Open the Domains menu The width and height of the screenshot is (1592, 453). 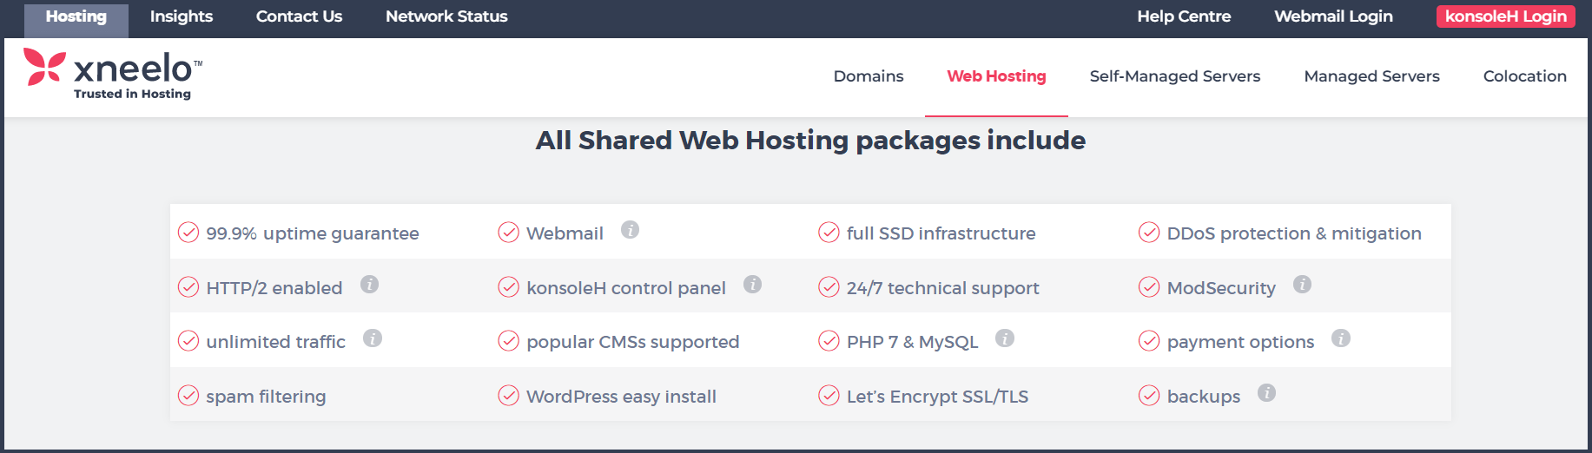pos(869,76)
